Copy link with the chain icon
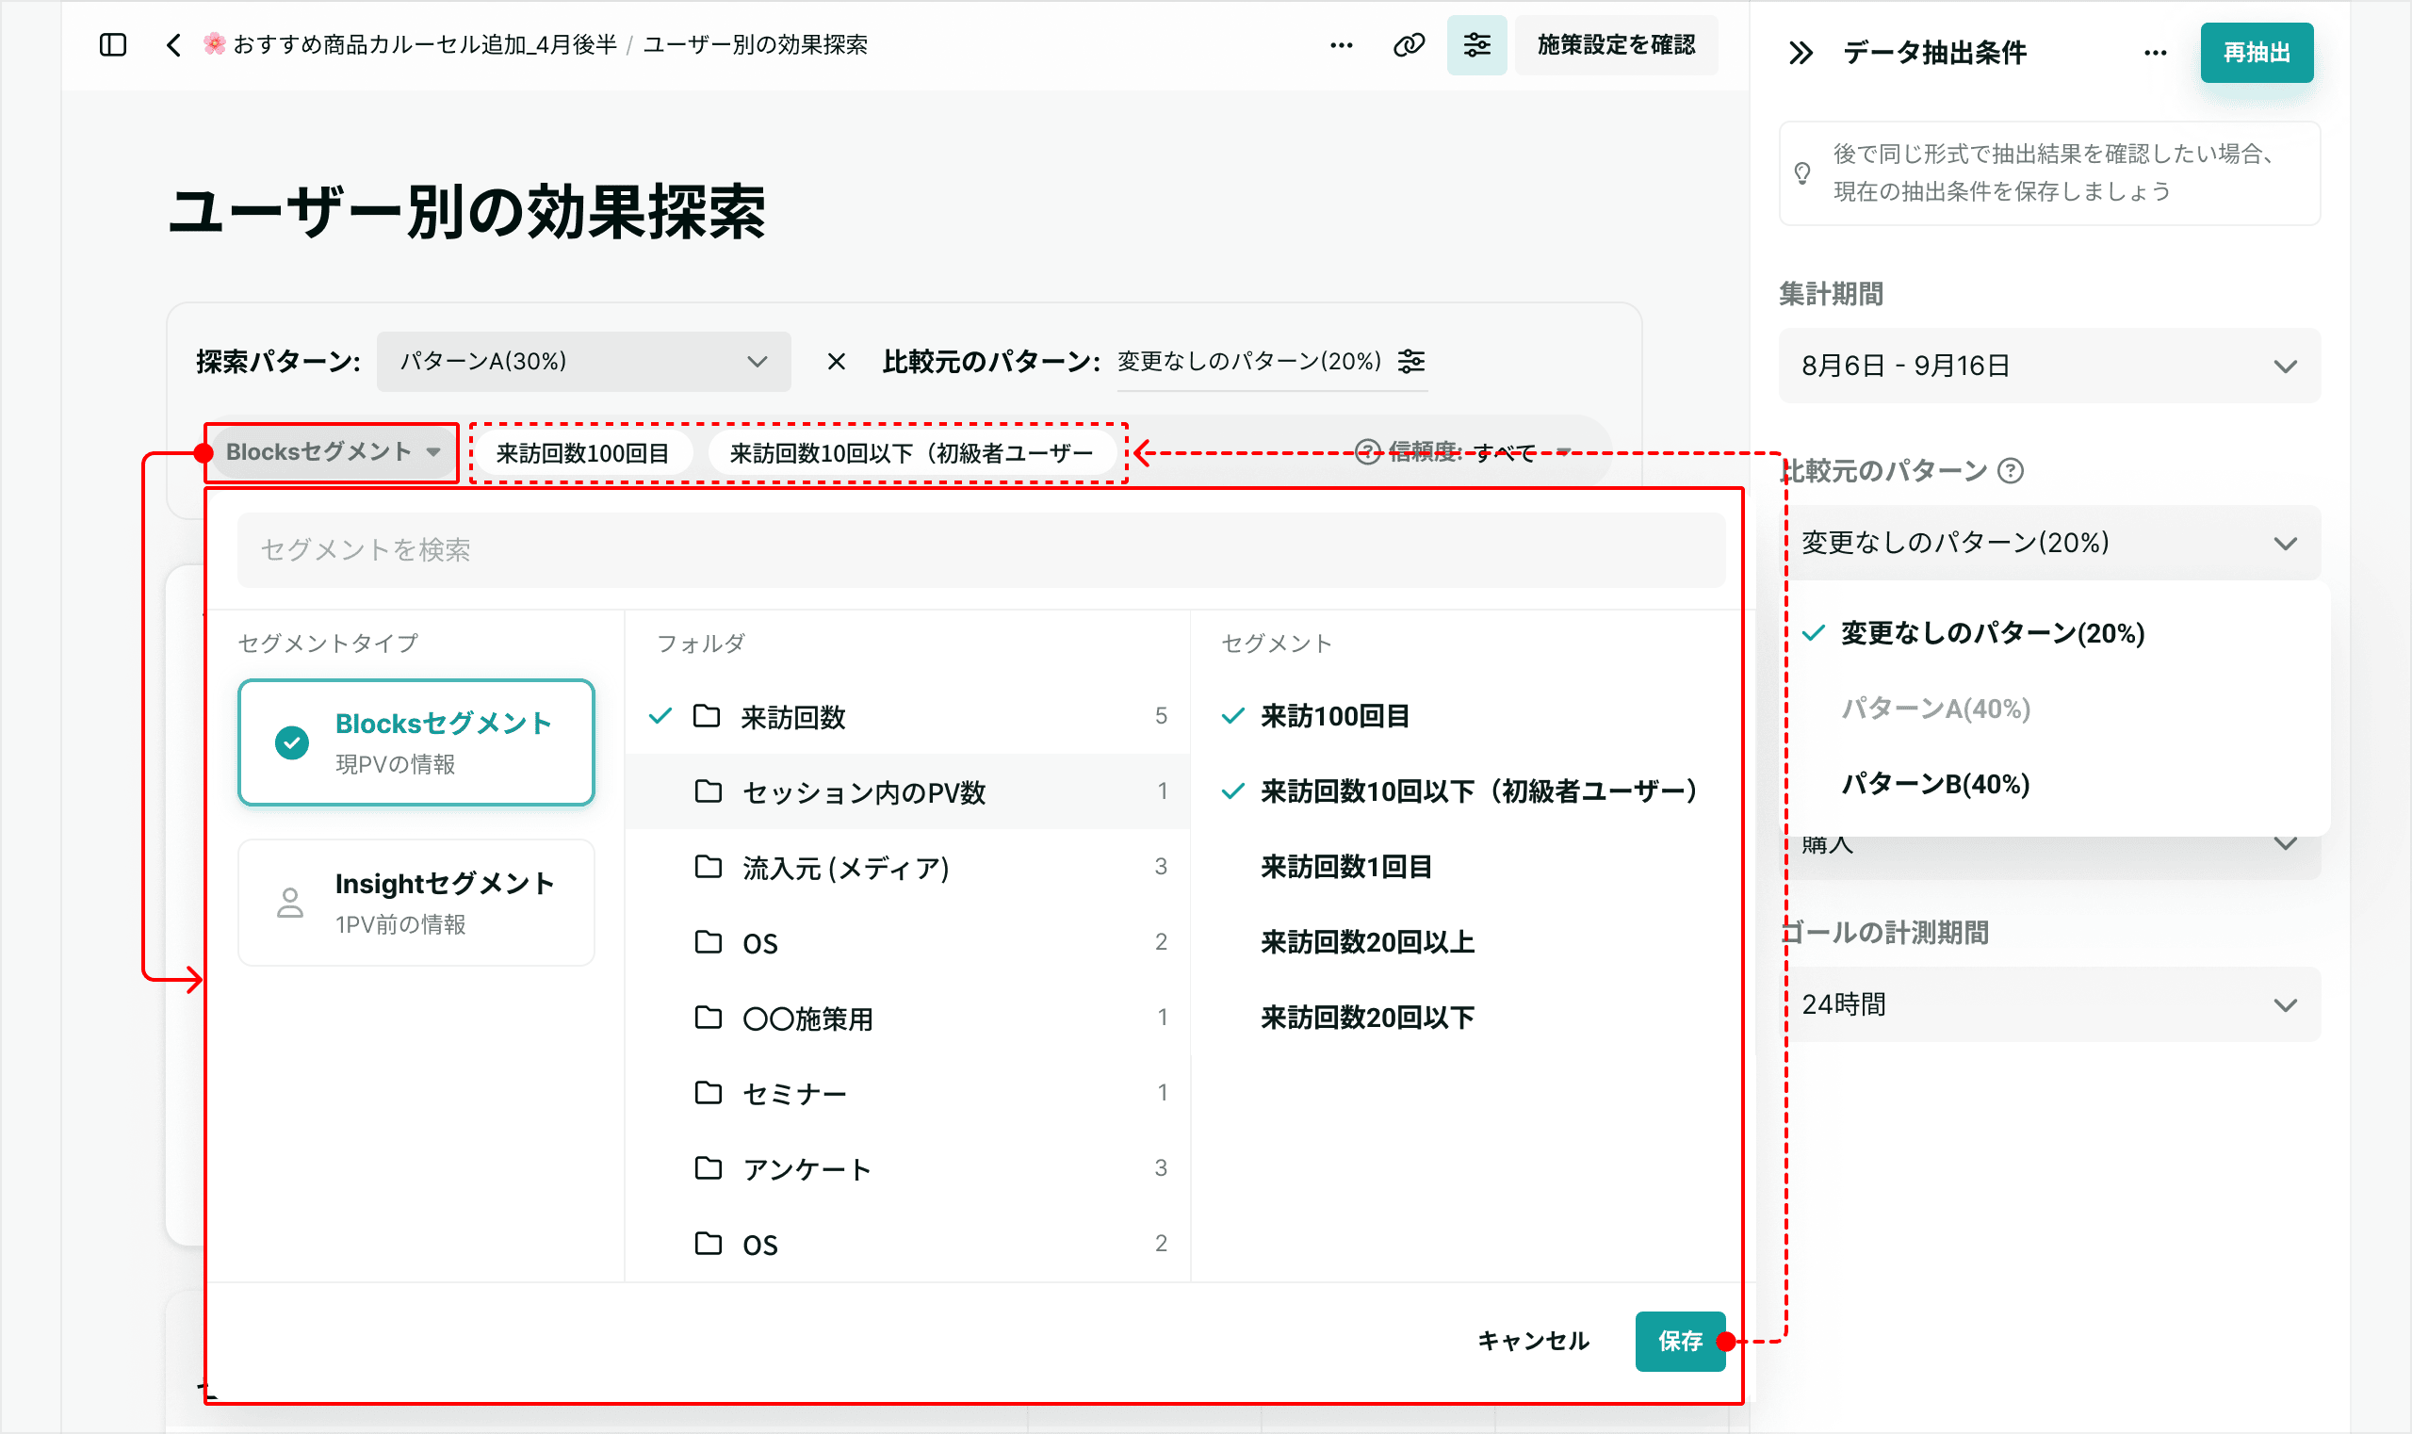The height and width of the screenshot is (1434, 2412). tap(1409, 45)
